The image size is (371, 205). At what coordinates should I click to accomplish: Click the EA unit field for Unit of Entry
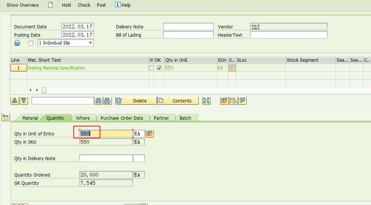pos(139,134)
